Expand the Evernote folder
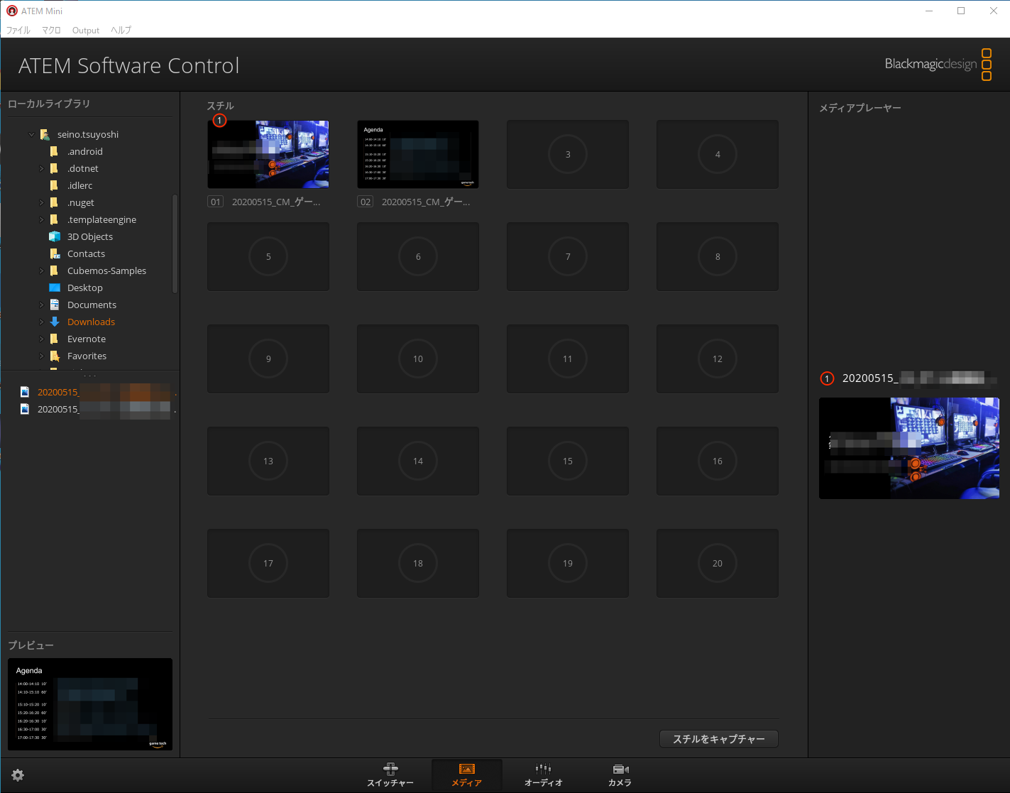 [x=41, y=339]
